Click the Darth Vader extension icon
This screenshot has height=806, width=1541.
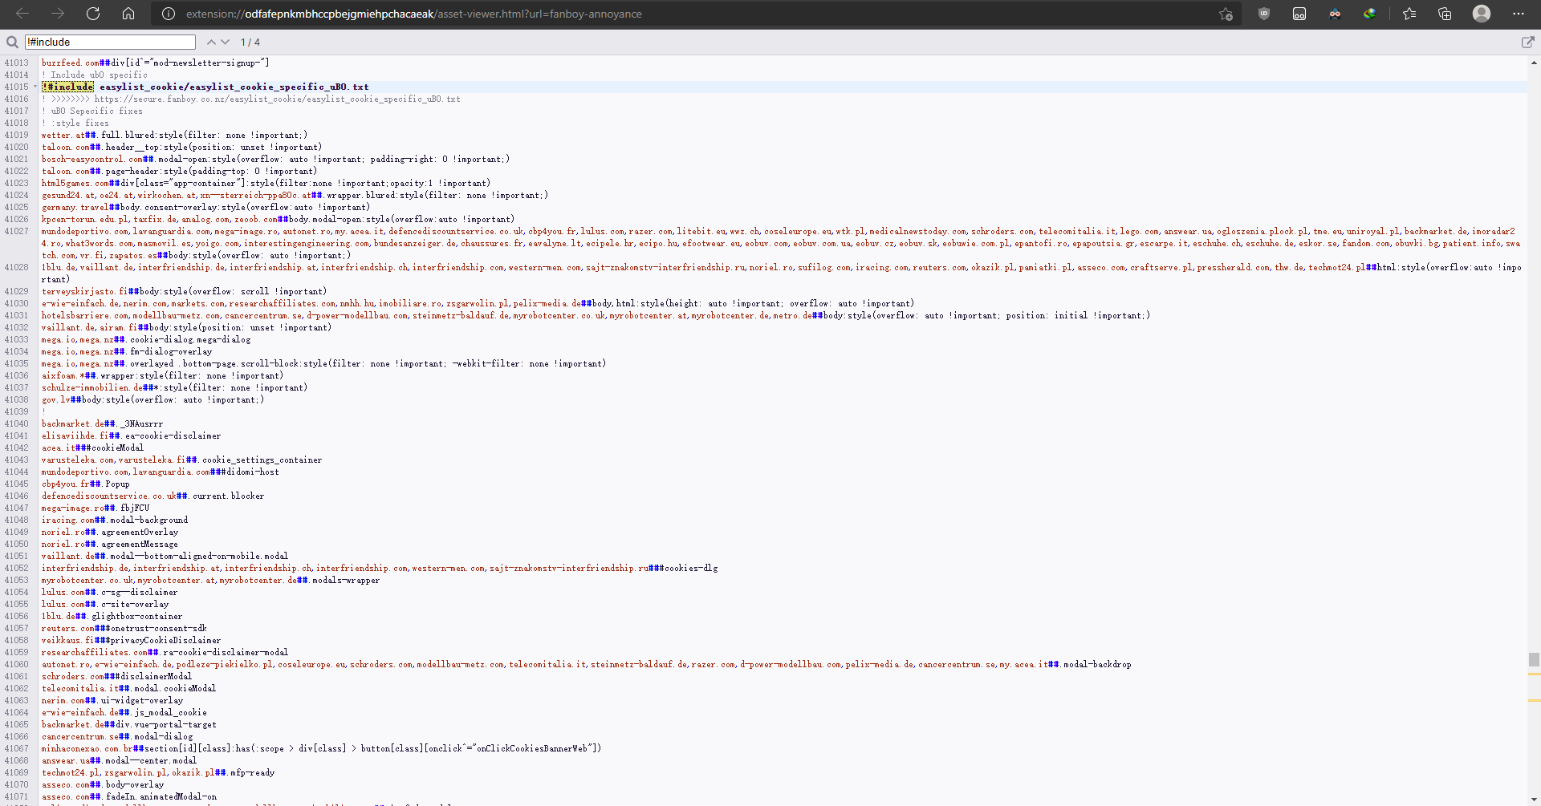click(1335, 14)
